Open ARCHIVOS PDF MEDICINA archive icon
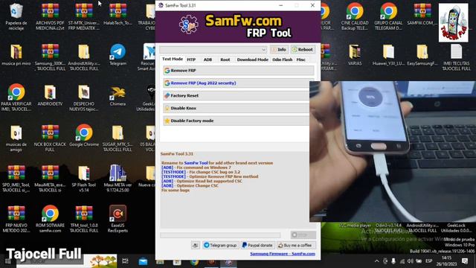This screenshot has width=476, height=268. pos(50,17)
